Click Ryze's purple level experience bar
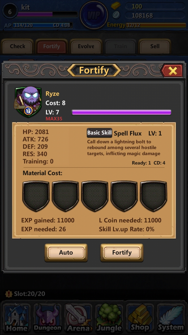The width and height of the screenshot is (188, 335). tap(122, 112)
